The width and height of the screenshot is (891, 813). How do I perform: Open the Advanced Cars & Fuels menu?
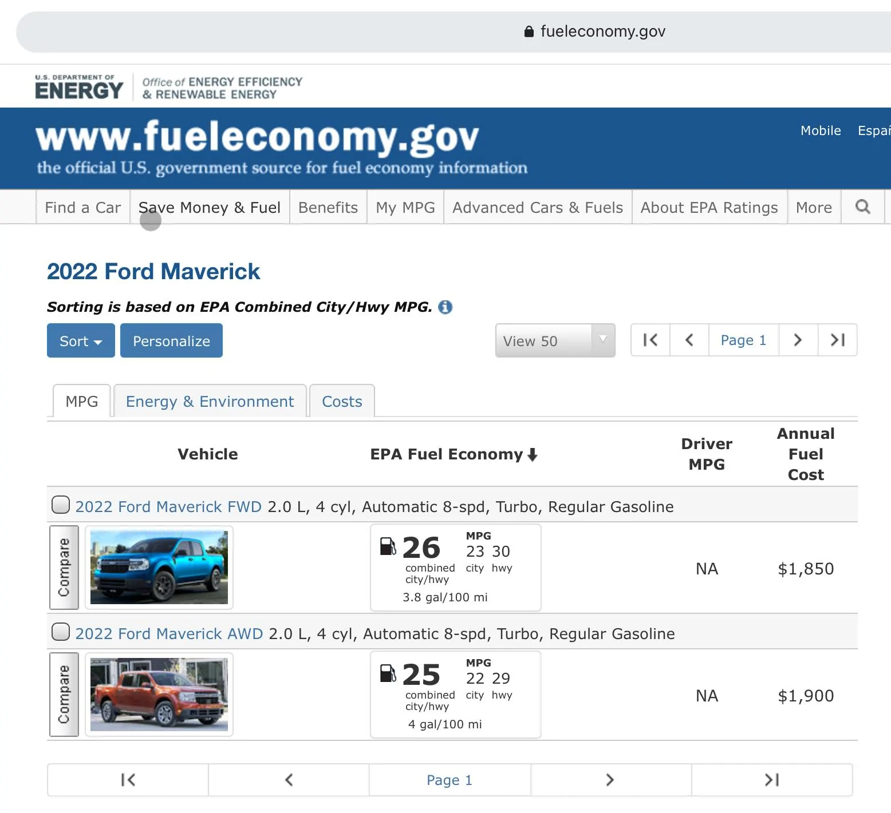tap(538, 207)
